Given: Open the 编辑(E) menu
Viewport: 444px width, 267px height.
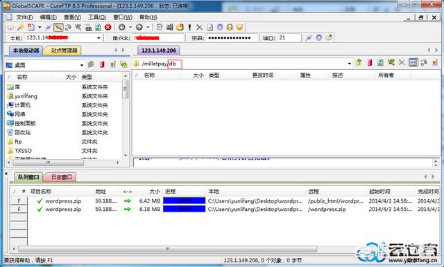Looking at the screenshot, I should [48, 17].
